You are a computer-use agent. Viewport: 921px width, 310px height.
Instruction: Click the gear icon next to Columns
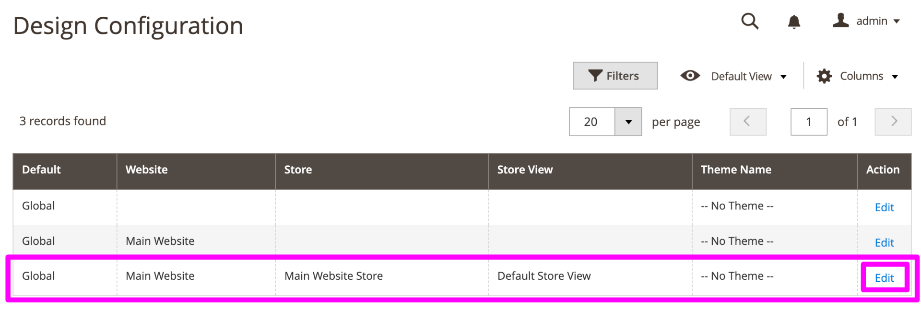point(824,76)
